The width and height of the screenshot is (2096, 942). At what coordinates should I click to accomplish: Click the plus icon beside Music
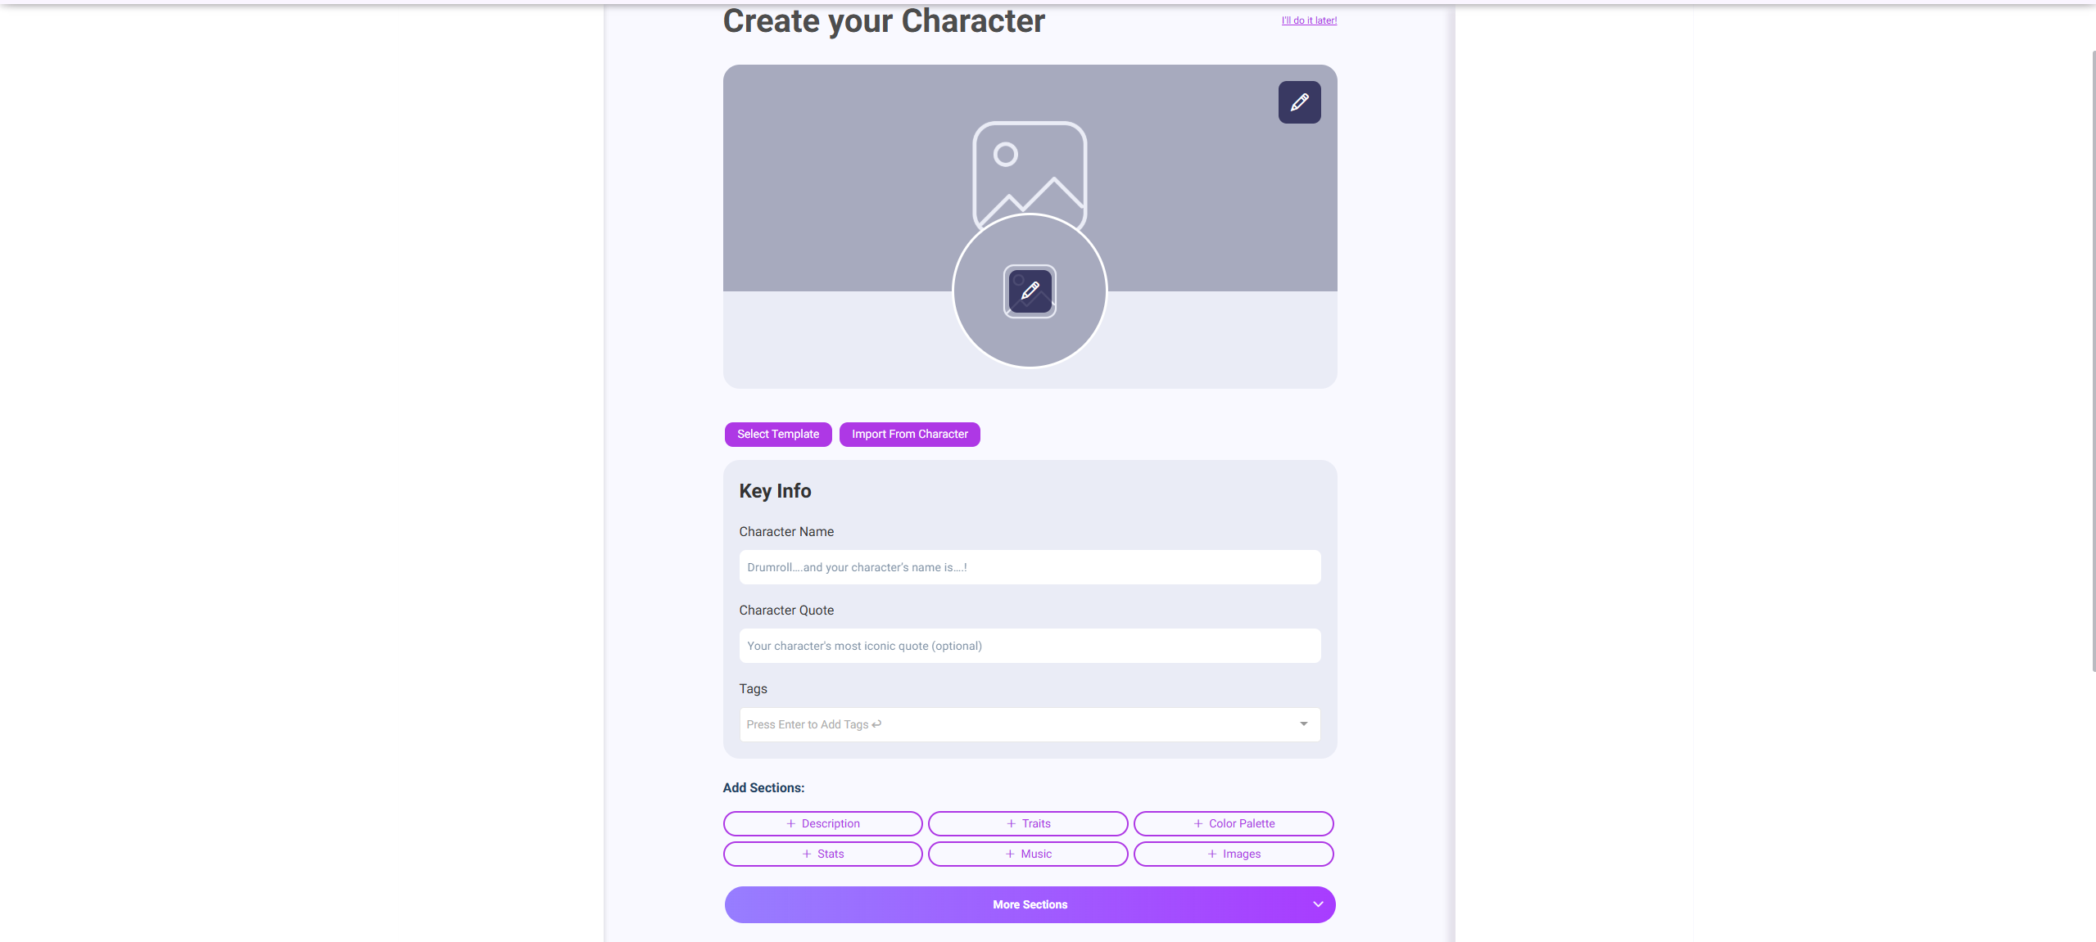click(x=1010, y=854)
